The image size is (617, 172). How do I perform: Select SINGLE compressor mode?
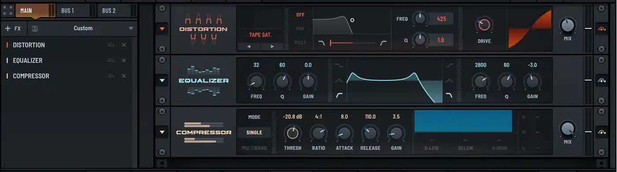(254, 132)
